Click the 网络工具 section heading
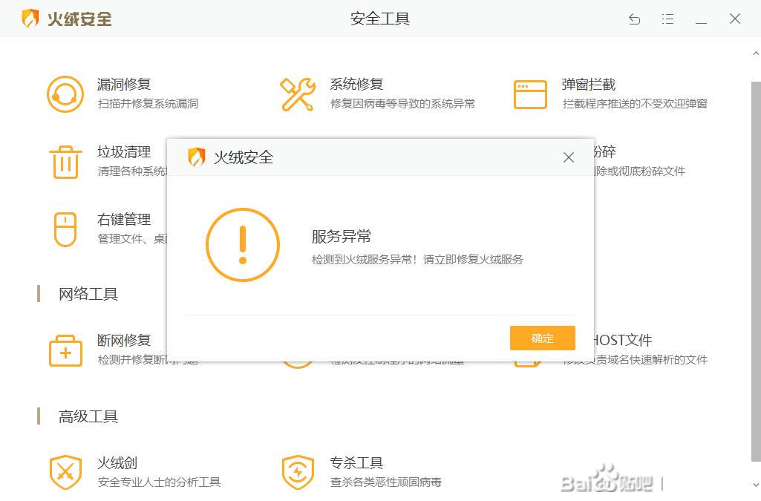The image size is (761, 501). click(x=88, y=294)
